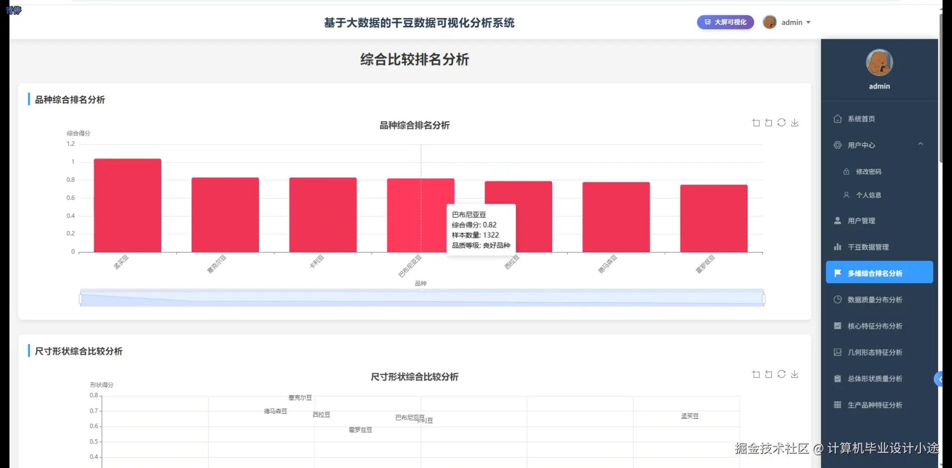Click the 系统首页 home icon in sidebar
This screenshot has height=468, width=952.
[837, 119]
